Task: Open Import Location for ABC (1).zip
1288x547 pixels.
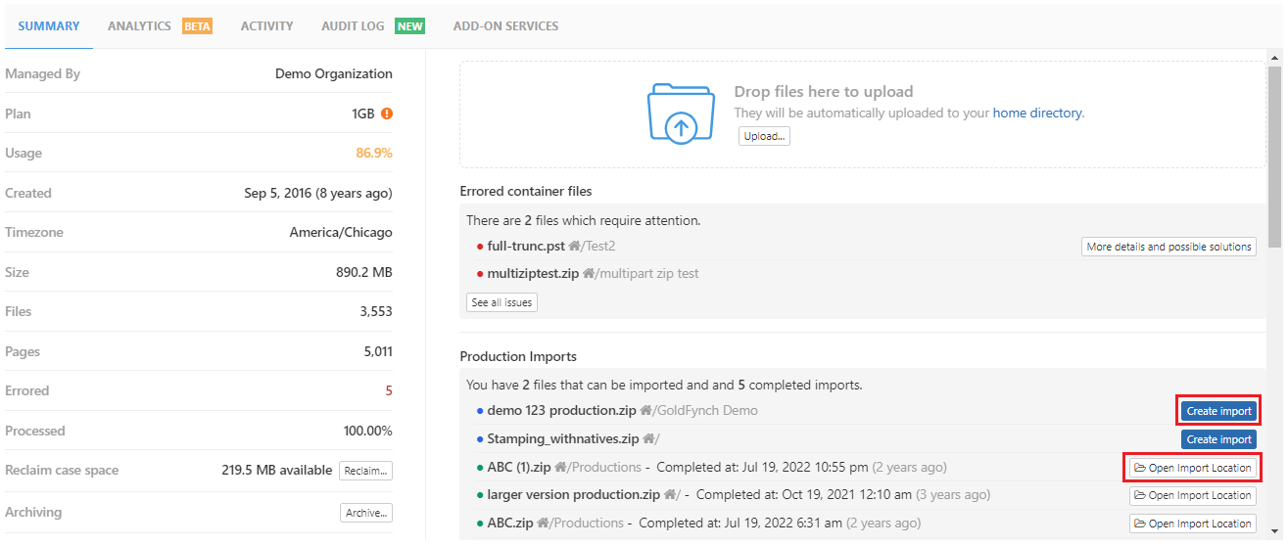Action: (1192, 468)
